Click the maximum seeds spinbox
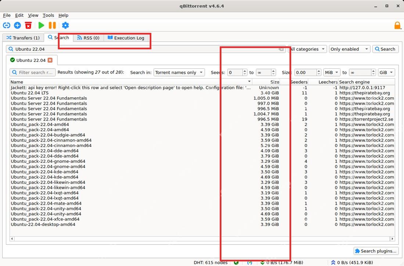404x266 pixels. (x=266, y=72)
